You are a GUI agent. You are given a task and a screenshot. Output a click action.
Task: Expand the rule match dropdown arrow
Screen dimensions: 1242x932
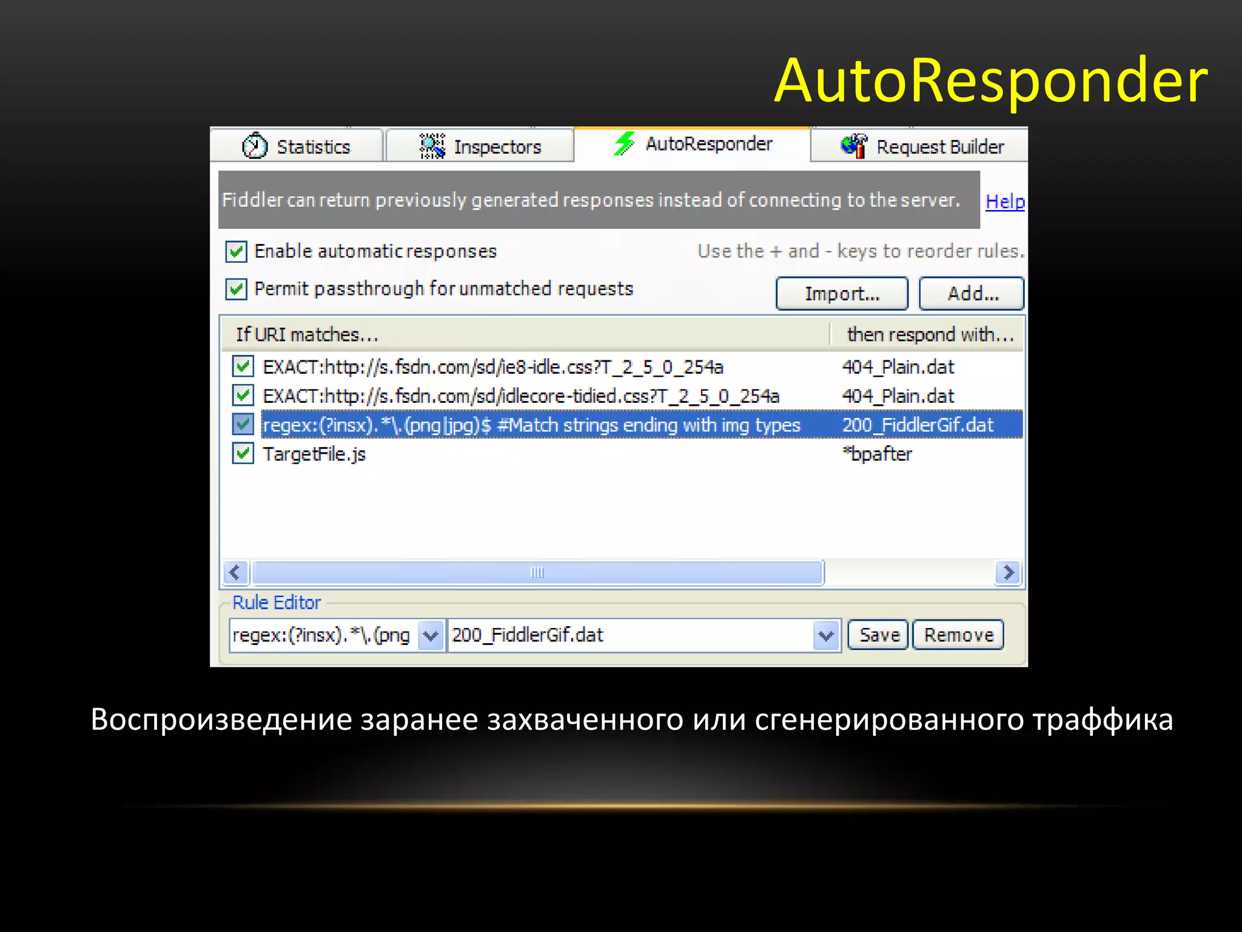pos(431,635)
